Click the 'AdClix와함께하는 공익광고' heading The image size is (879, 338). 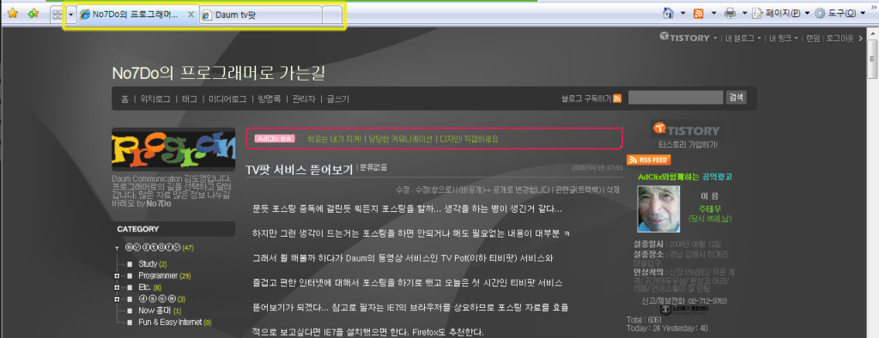tap(685, 177)
